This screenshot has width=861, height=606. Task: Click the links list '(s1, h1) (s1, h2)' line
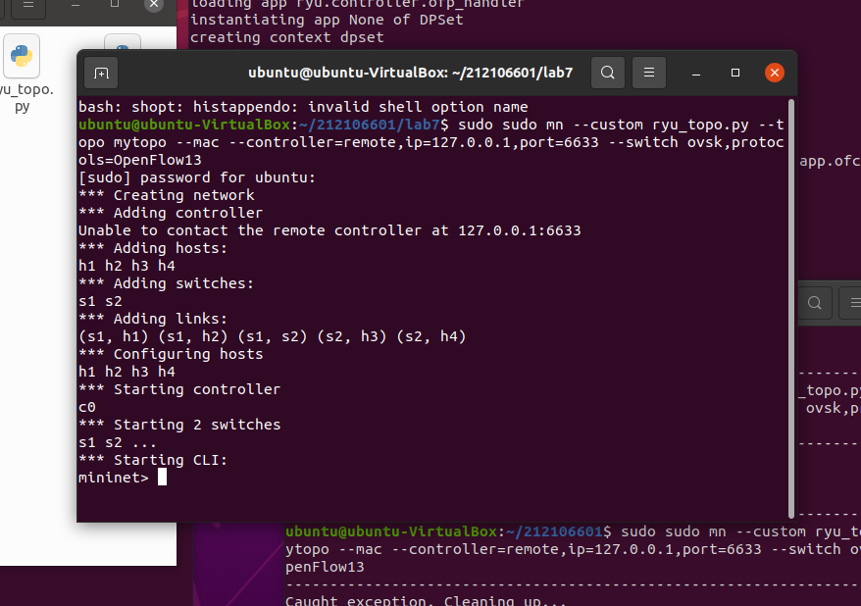pyautogui.click(x=273, y=336)
